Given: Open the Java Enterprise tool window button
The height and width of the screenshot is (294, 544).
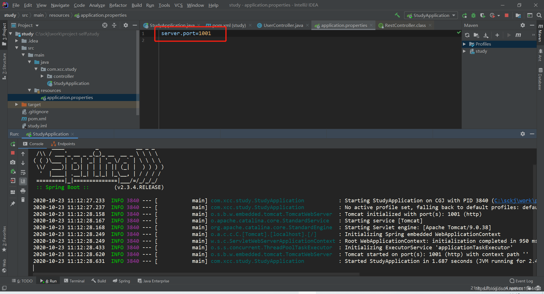Looking at the screenshot, I should point(153,281).
